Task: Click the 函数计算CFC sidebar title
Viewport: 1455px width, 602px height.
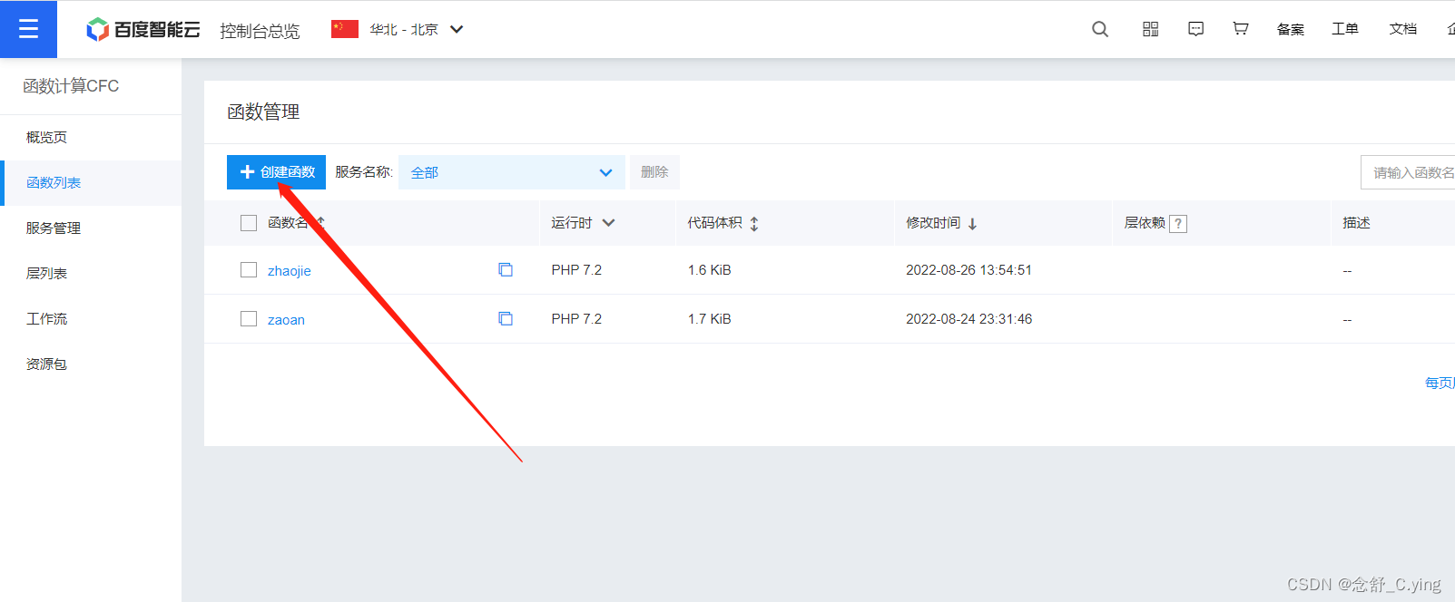Action: coord(71,86)
